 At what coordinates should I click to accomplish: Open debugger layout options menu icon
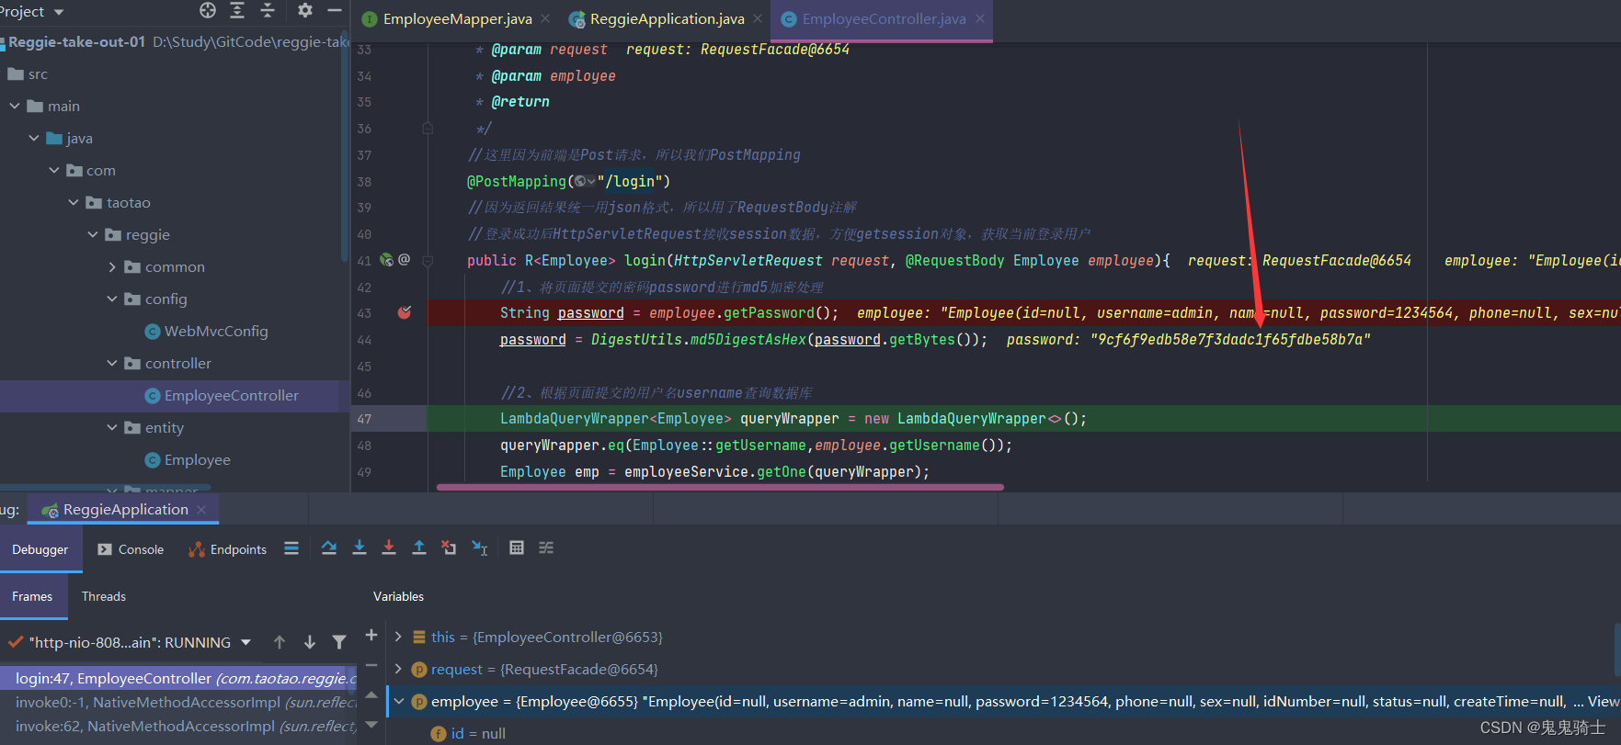pyautogui.click(x=291, y=548)
